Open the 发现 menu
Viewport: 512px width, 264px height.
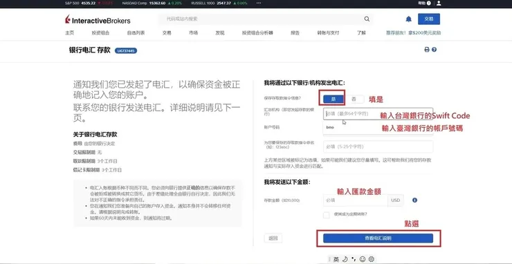click(220, 33)
